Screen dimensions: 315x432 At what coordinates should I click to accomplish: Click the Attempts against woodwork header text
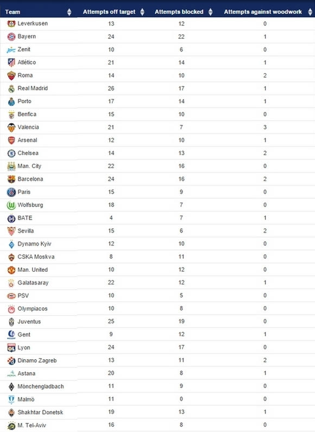tap(263, 12)
